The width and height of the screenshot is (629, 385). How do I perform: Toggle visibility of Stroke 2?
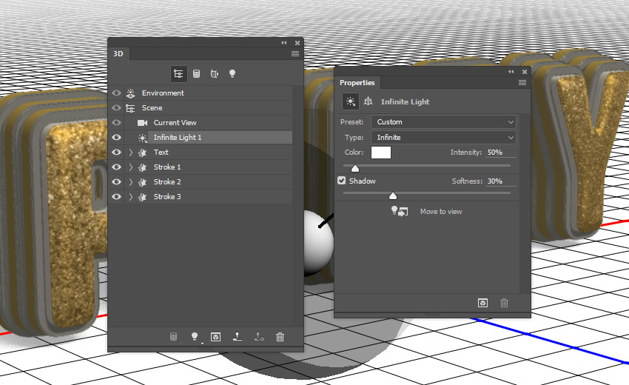[x=116, y=182]
